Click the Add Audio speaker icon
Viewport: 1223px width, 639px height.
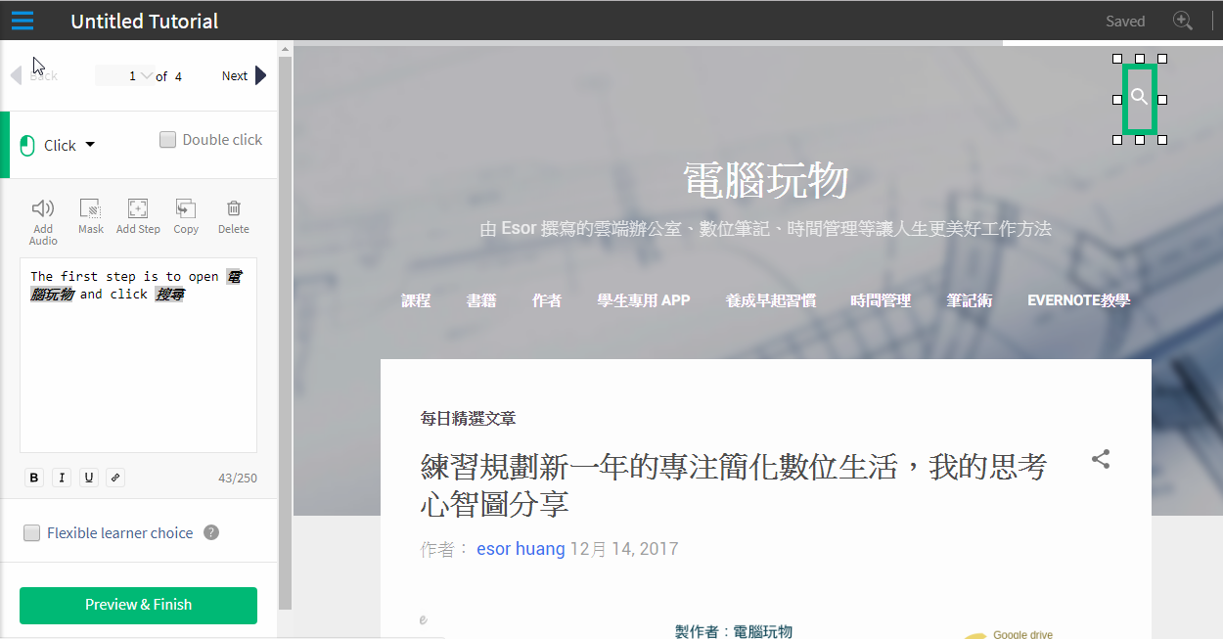[43, 208]
